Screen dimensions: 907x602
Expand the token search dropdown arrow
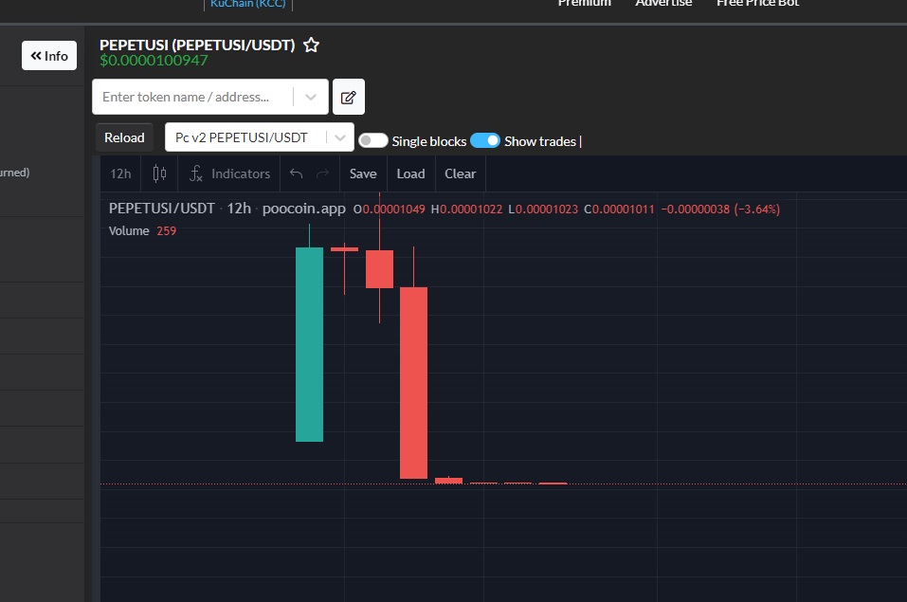pos(311,97)
